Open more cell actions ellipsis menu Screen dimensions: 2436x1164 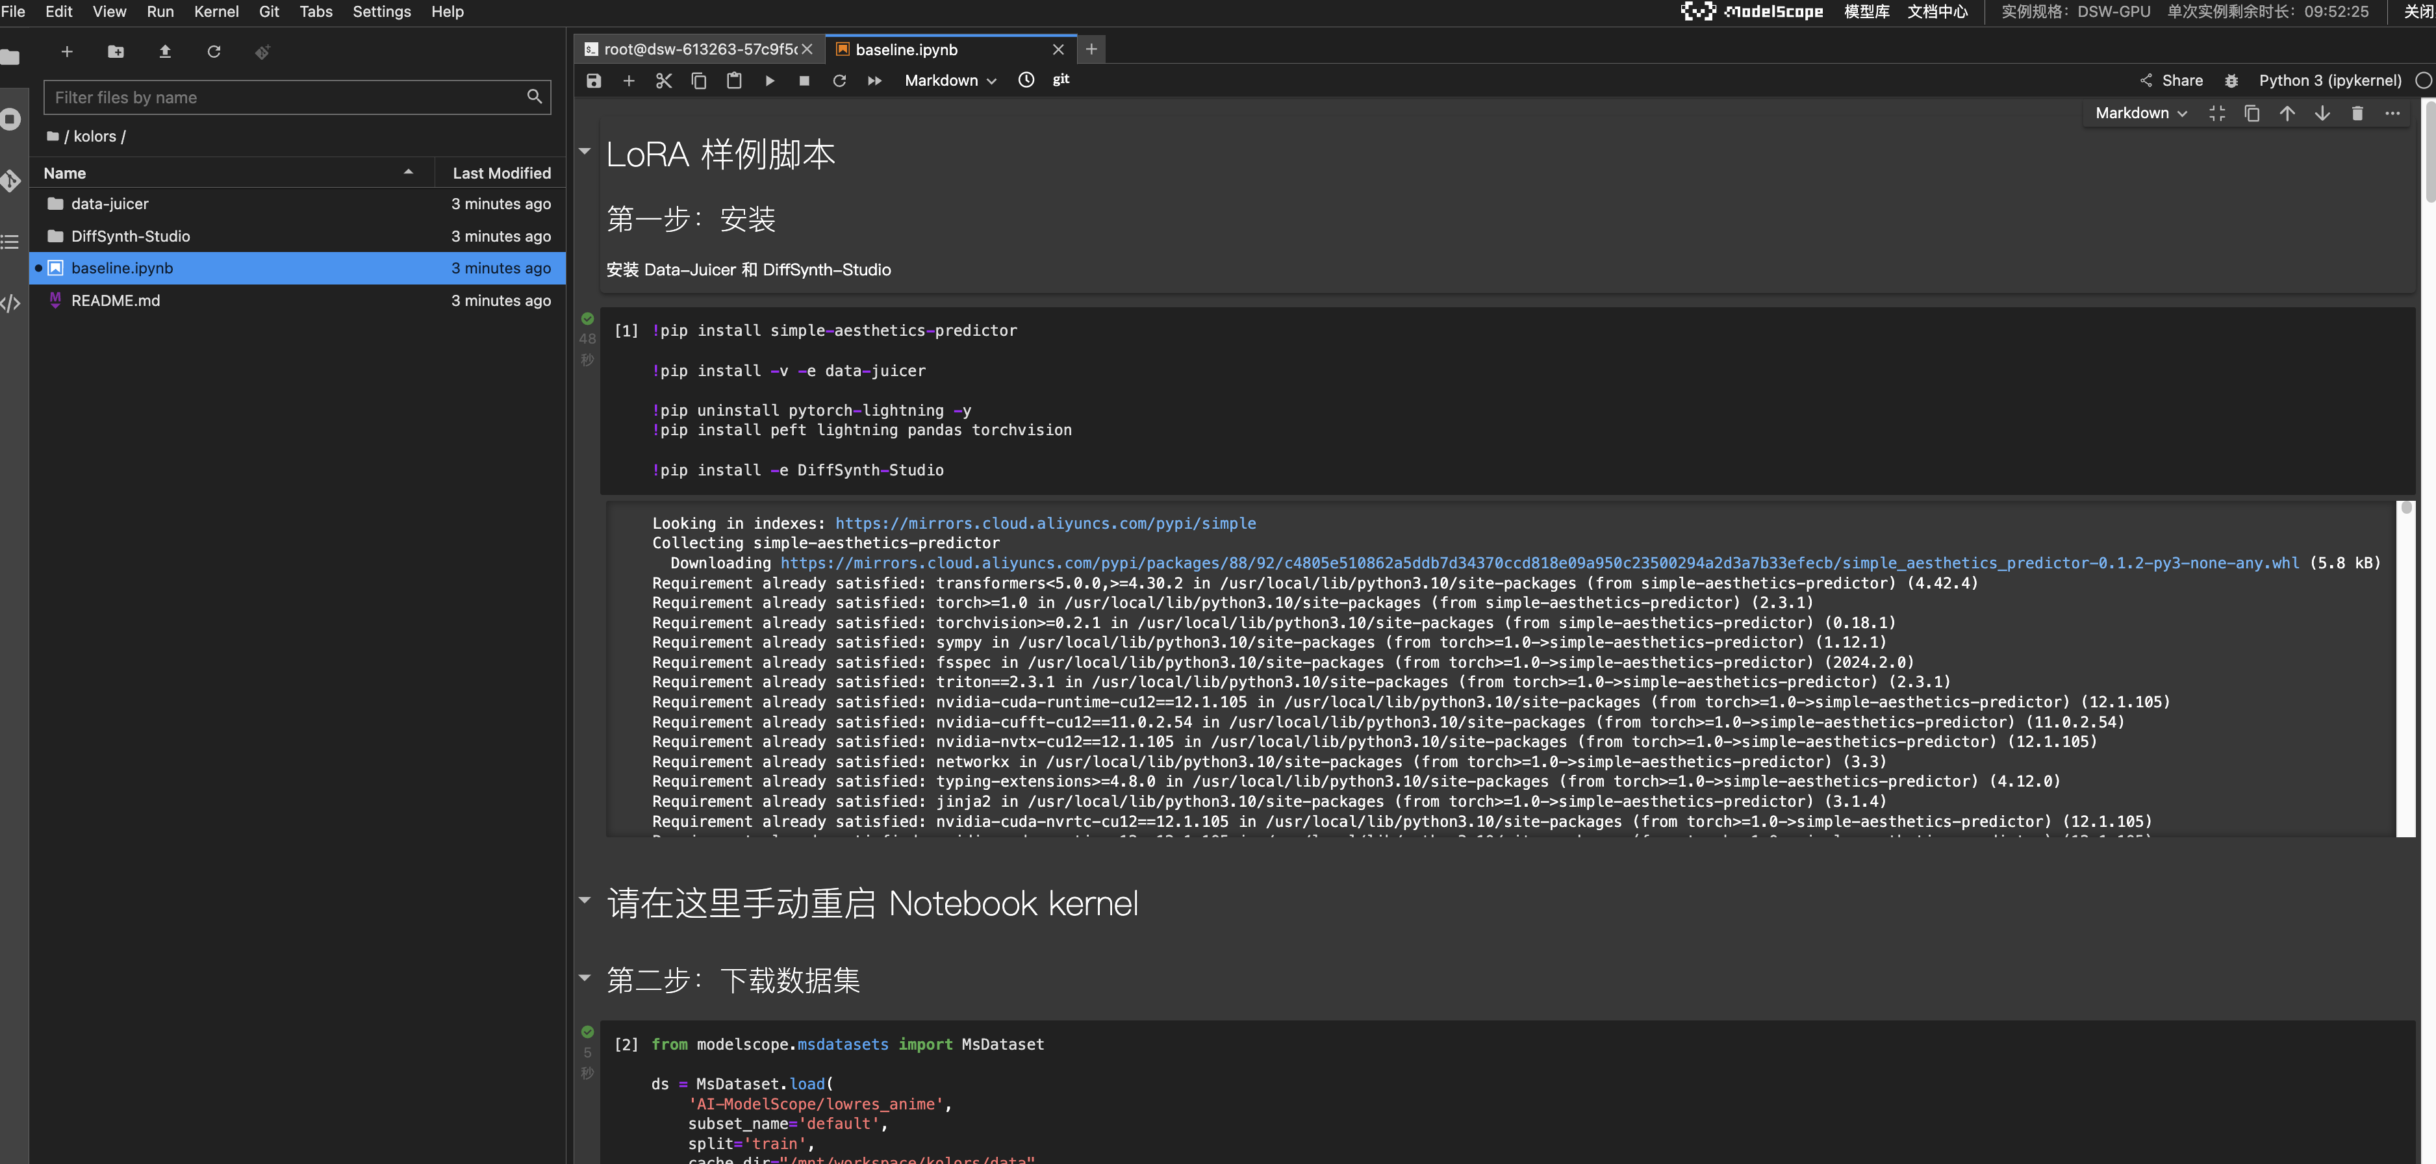click(2392, 114)
